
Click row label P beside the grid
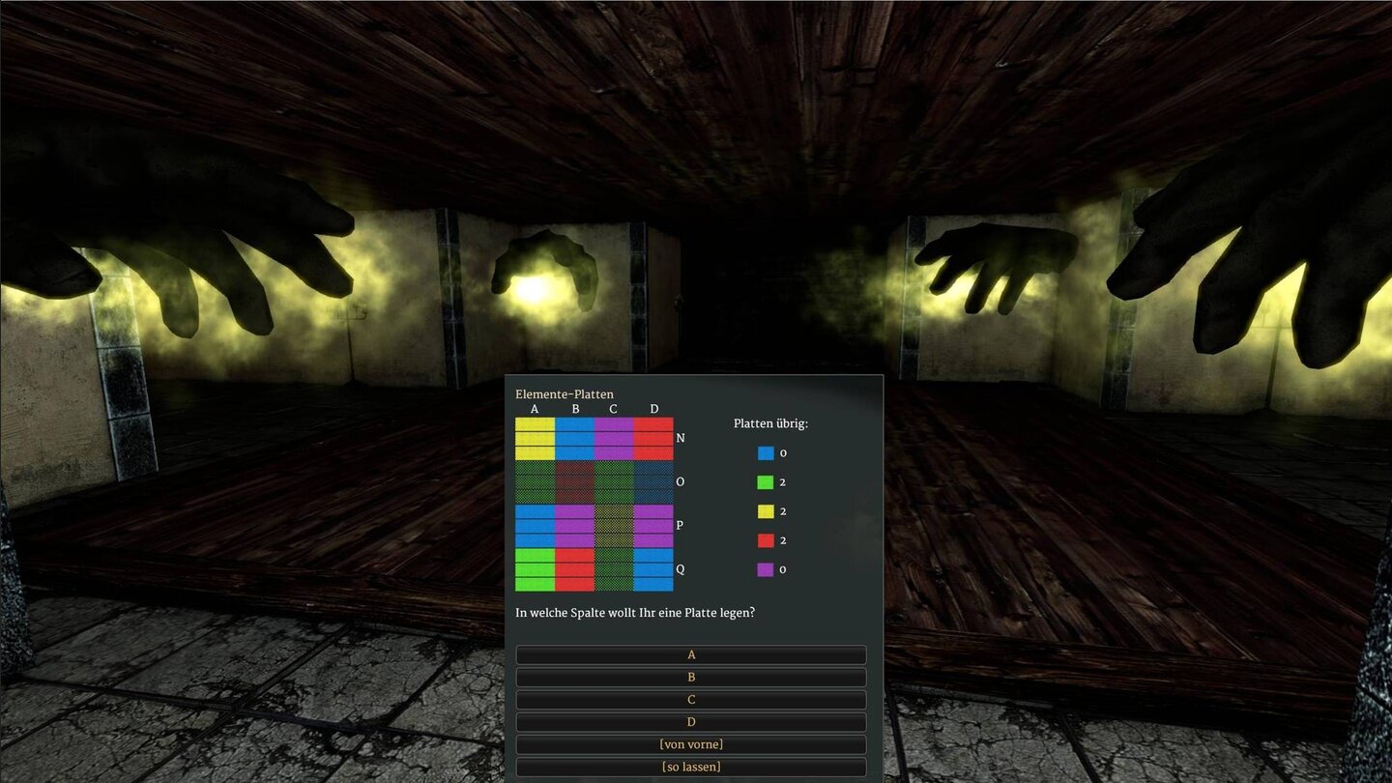(x=680, y=526)
